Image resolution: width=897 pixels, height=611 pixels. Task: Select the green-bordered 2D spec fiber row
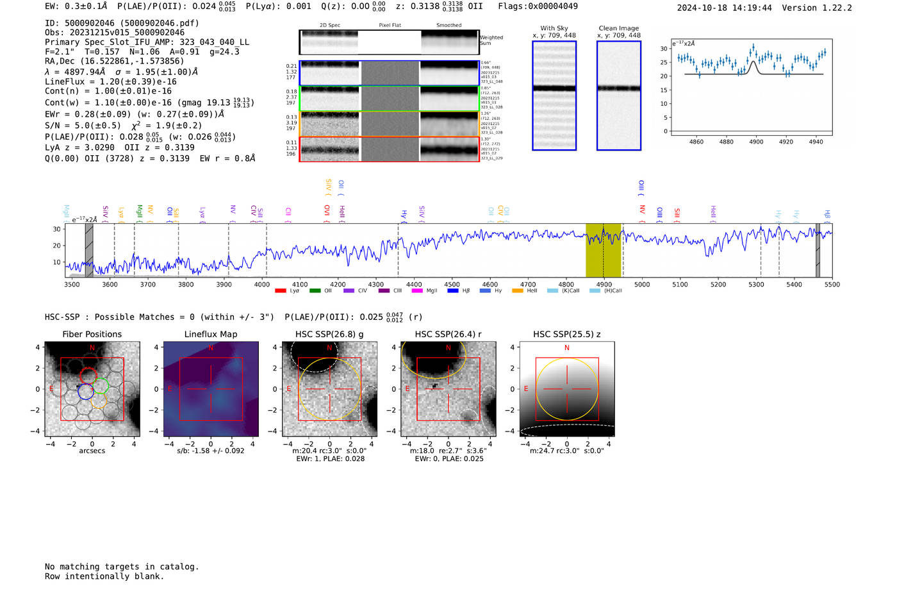coord(390,99)
